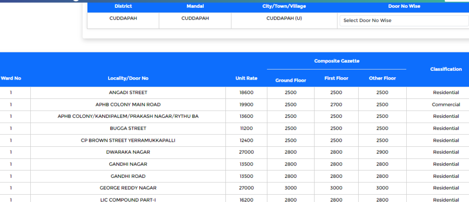
Task: Click the Ward No column header
Action: [11, 78]
